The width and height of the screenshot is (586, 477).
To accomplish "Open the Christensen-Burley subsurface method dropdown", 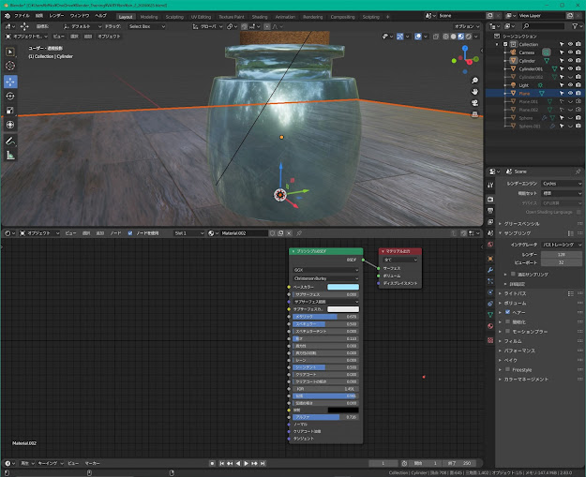I will (x=326, y=278).
